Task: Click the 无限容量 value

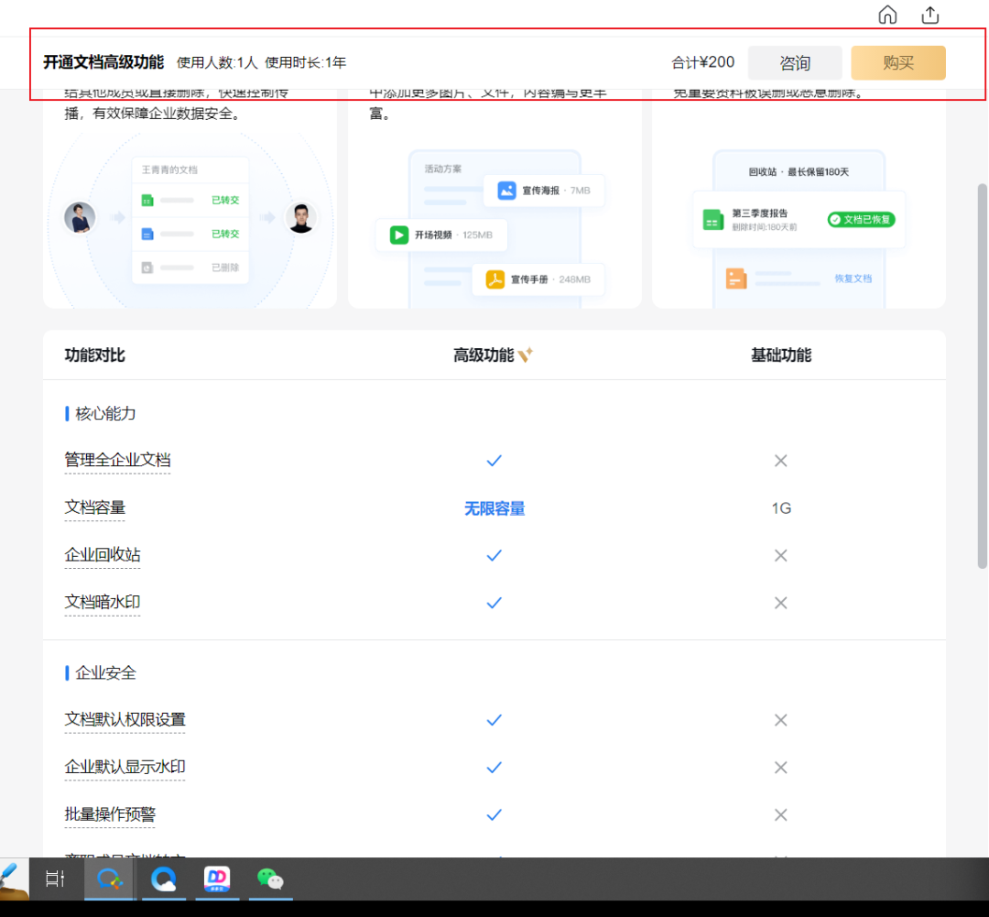Action: (x=494, y=508)
